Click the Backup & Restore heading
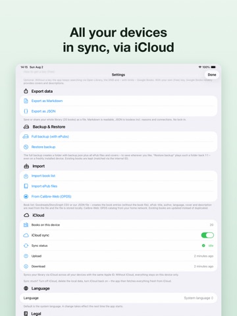Viewport: 237px width, 316px height. click(x=49, y=126)
